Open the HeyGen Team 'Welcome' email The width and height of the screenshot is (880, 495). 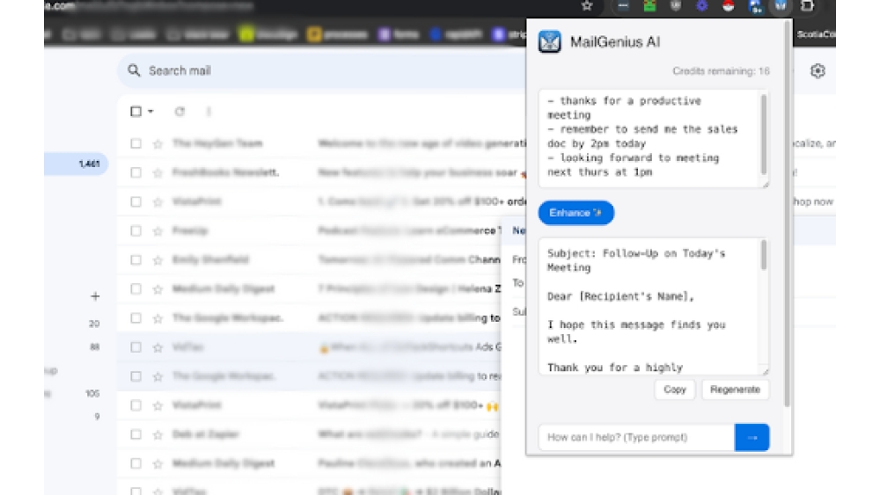click(x=421, y=143)
